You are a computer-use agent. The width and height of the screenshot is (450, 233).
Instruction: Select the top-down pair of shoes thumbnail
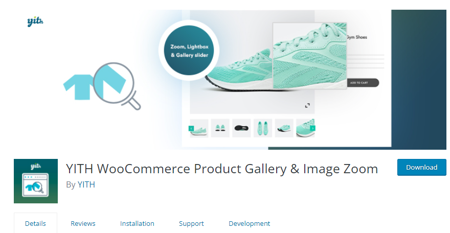click(x=263, y=128)
